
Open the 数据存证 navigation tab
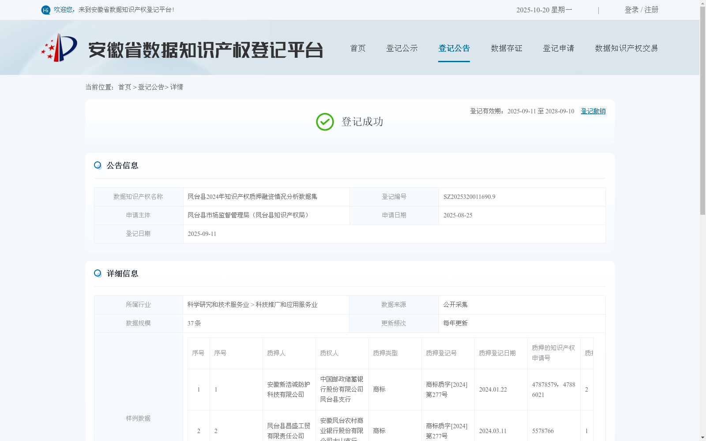pyautogui.click(x=507, y=48)
